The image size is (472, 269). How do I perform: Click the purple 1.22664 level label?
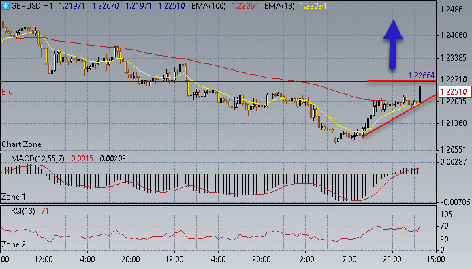point(421,75)
